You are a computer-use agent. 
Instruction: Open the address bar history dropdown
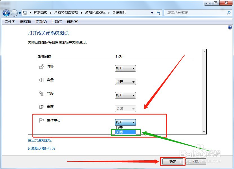(x=152, y=13)
